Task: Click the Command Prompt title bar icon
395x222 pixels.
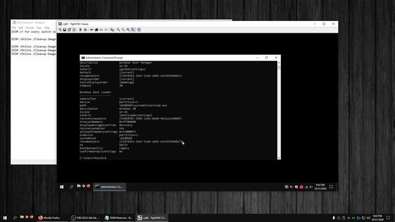Action: click(83, 57)
